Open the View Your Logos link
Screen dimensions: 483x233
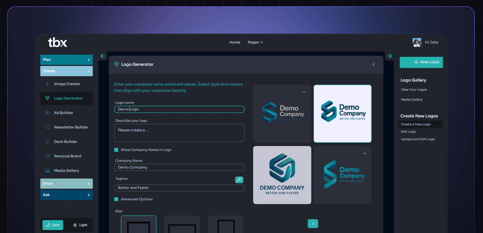coord(414,90)
